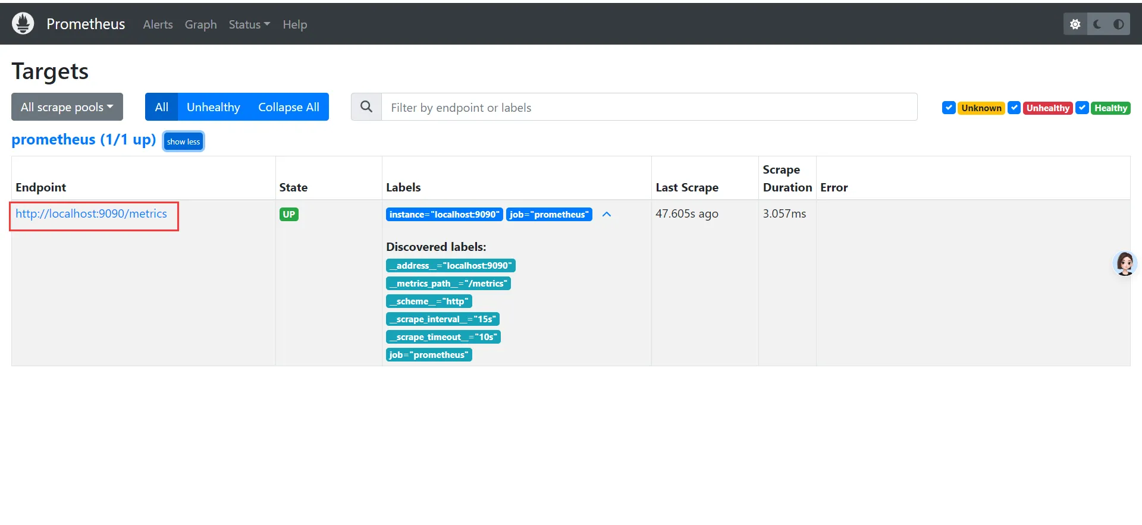Click the __address__="localhost:9090" discovered label

pos(450,265)
